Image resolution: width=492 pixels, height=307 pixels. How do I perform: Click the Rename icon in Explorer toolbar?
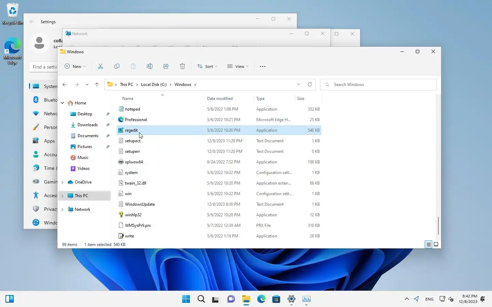click(x=150, y=67)
